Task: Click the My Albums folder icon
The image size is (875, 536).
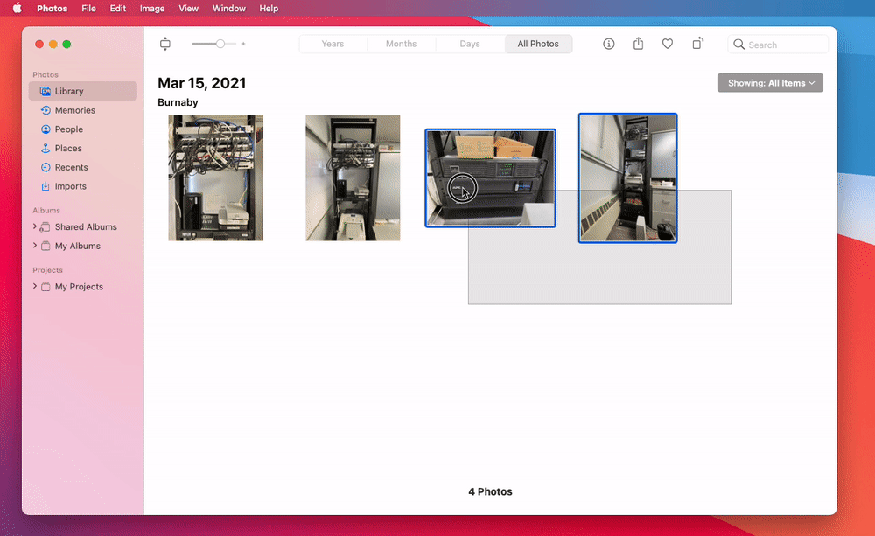Action: [x=45, y=246]
